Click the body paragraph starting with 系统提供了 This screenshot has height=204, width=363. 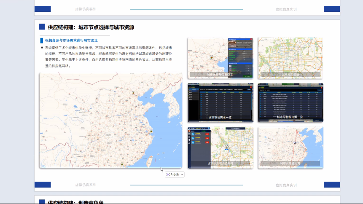click(111, 57)
